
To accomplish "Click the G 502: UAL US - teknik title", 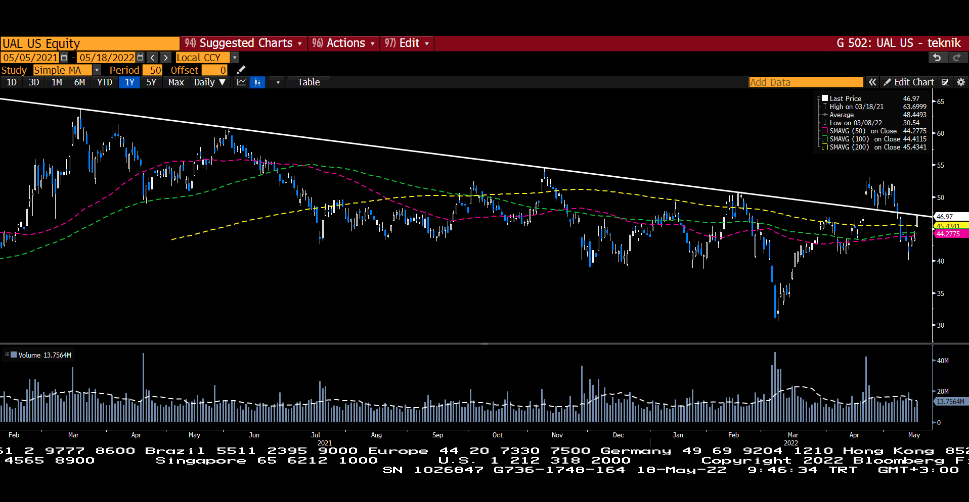I will pos(898,43).
